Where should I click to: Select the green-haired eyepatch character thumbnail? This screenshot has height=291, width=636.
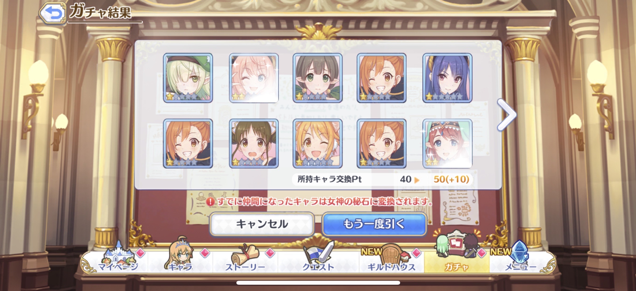pyautogui.click(x=188, y=78)
